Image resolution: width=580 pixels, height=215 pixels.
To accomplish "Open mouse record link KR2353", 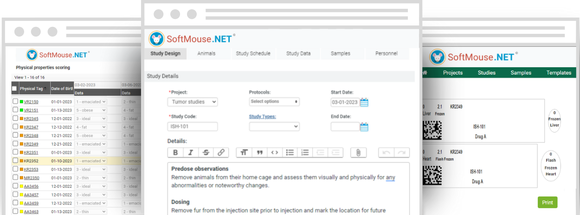I will 31,169.
